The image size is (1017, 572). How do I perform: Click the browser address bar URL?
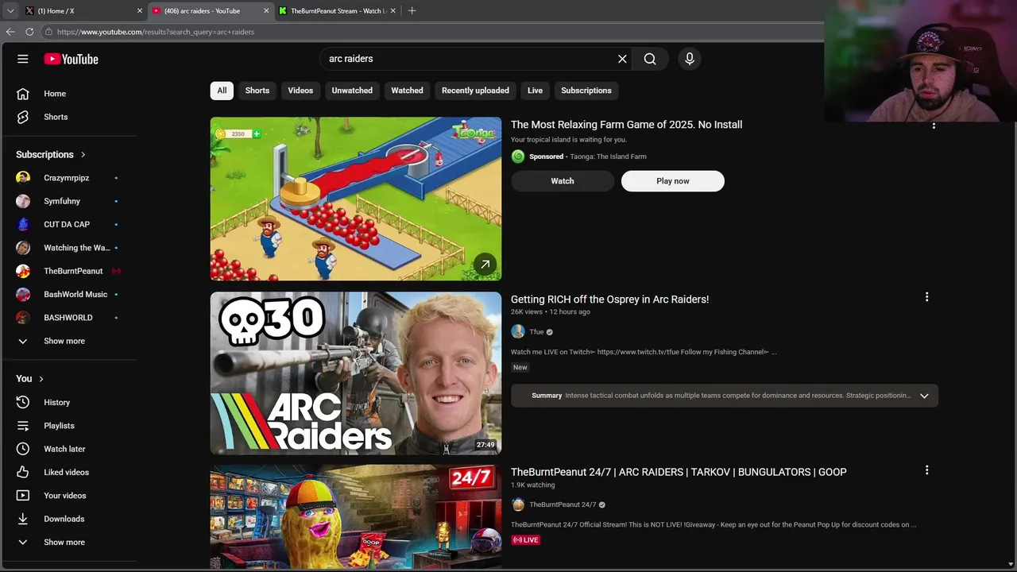click(156, 32)
